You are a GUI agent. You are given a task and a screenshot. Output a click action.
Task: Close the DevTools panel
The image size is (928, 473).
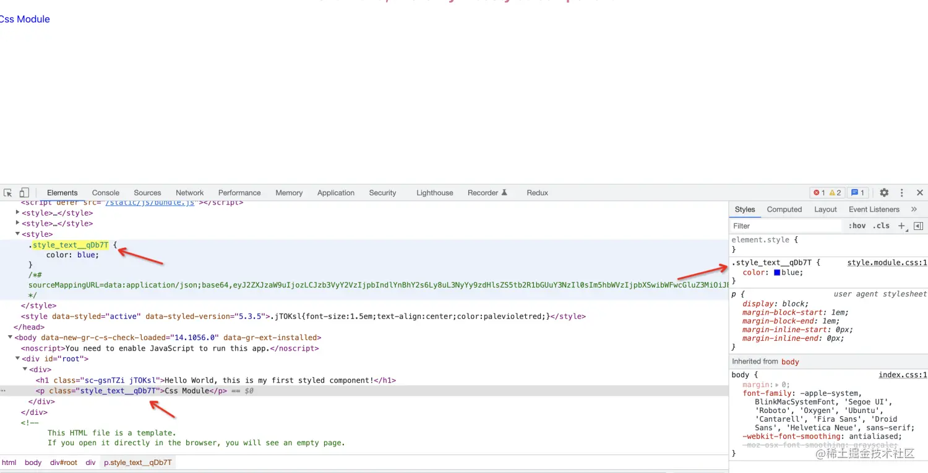coord(919,193)
